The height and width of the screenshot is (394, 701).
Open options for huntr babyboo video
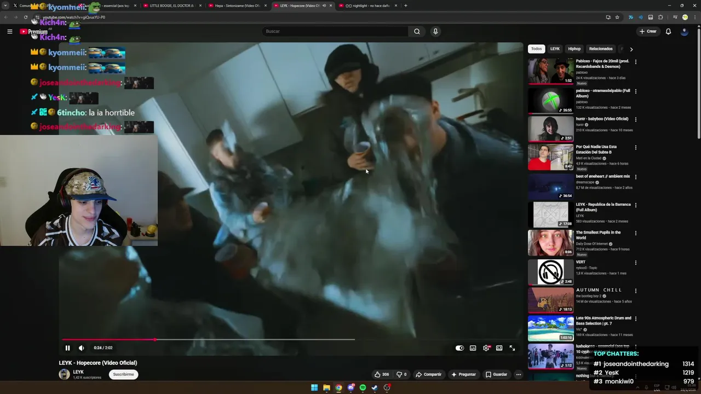635,119
